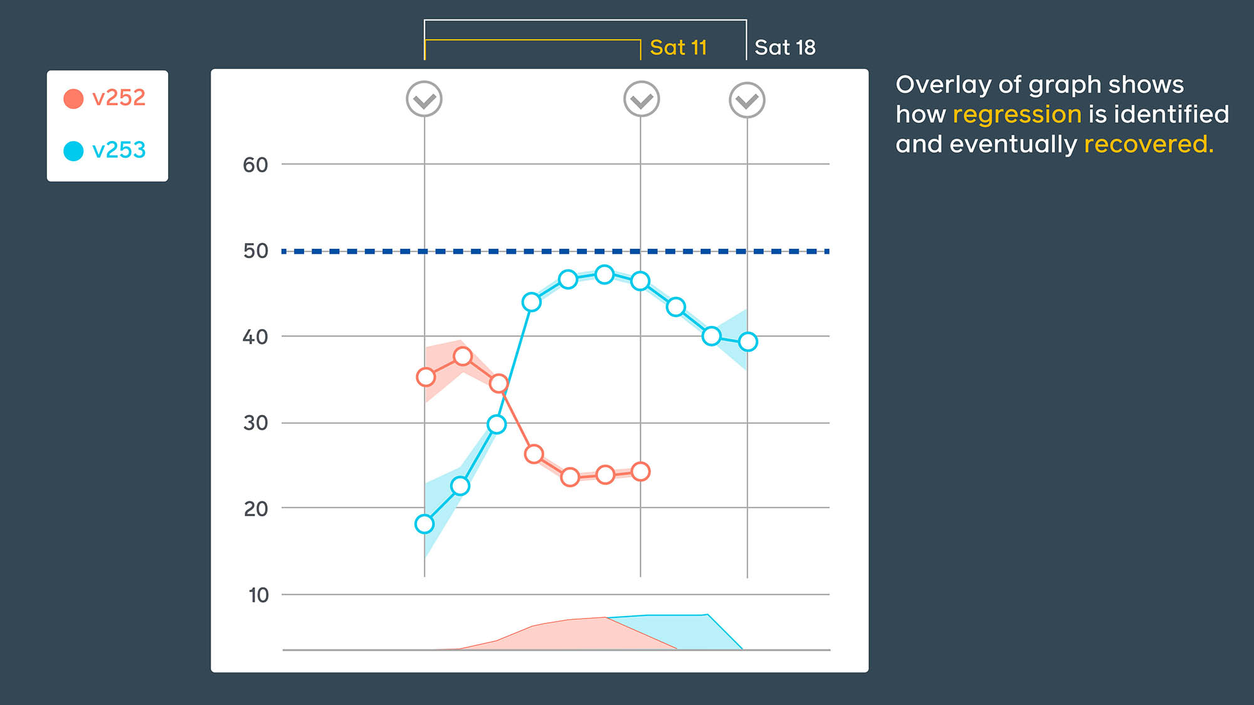Select the v253 cyan legend dot
This screenshot has width=1254, height=705.
(x=73, y=150)
